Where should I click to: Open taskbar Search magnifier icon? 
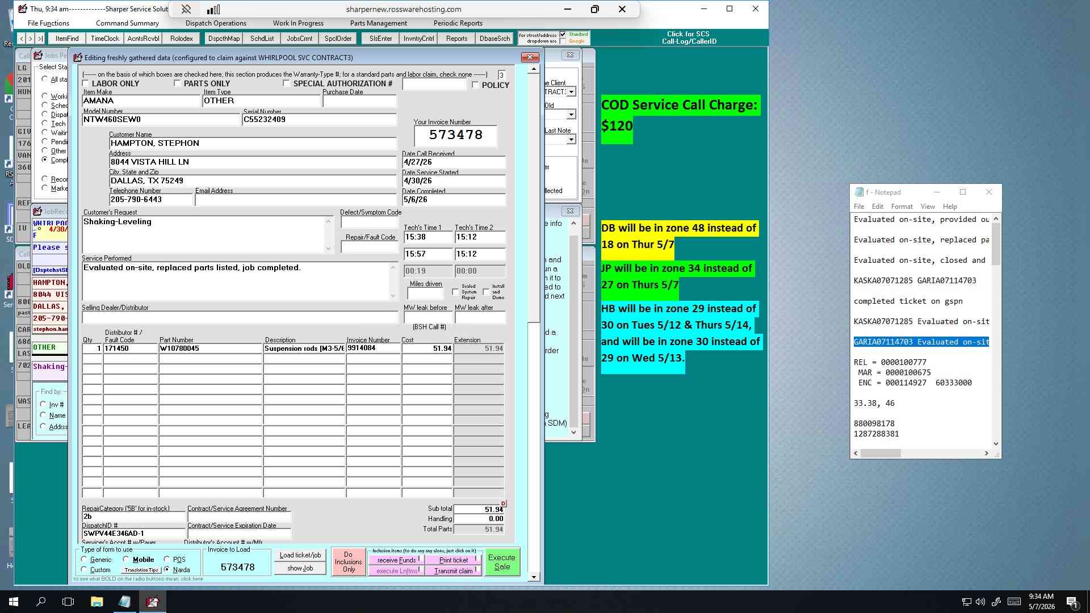pyautogui.click(x=41, y=602)
